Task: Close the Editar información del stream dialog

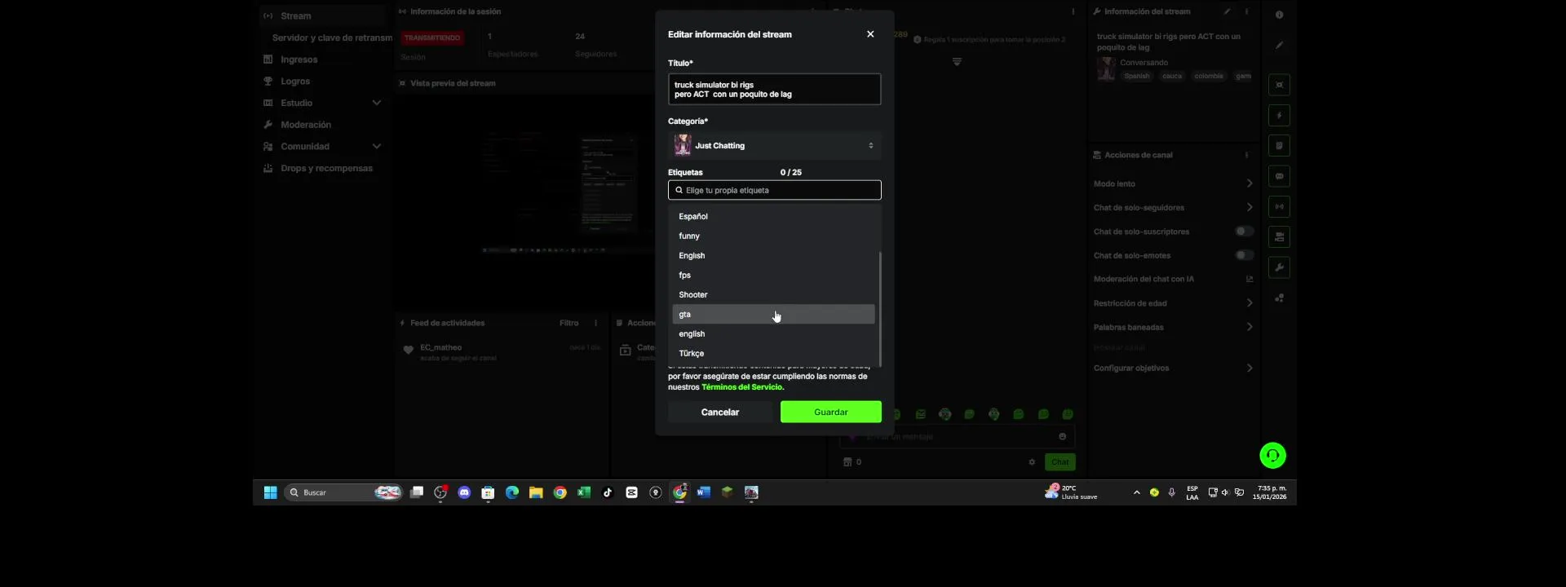Action: pos(870,34)
